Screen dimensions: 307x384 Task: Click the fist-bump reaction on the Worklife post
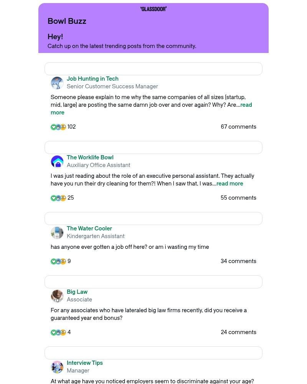point(58,198)
